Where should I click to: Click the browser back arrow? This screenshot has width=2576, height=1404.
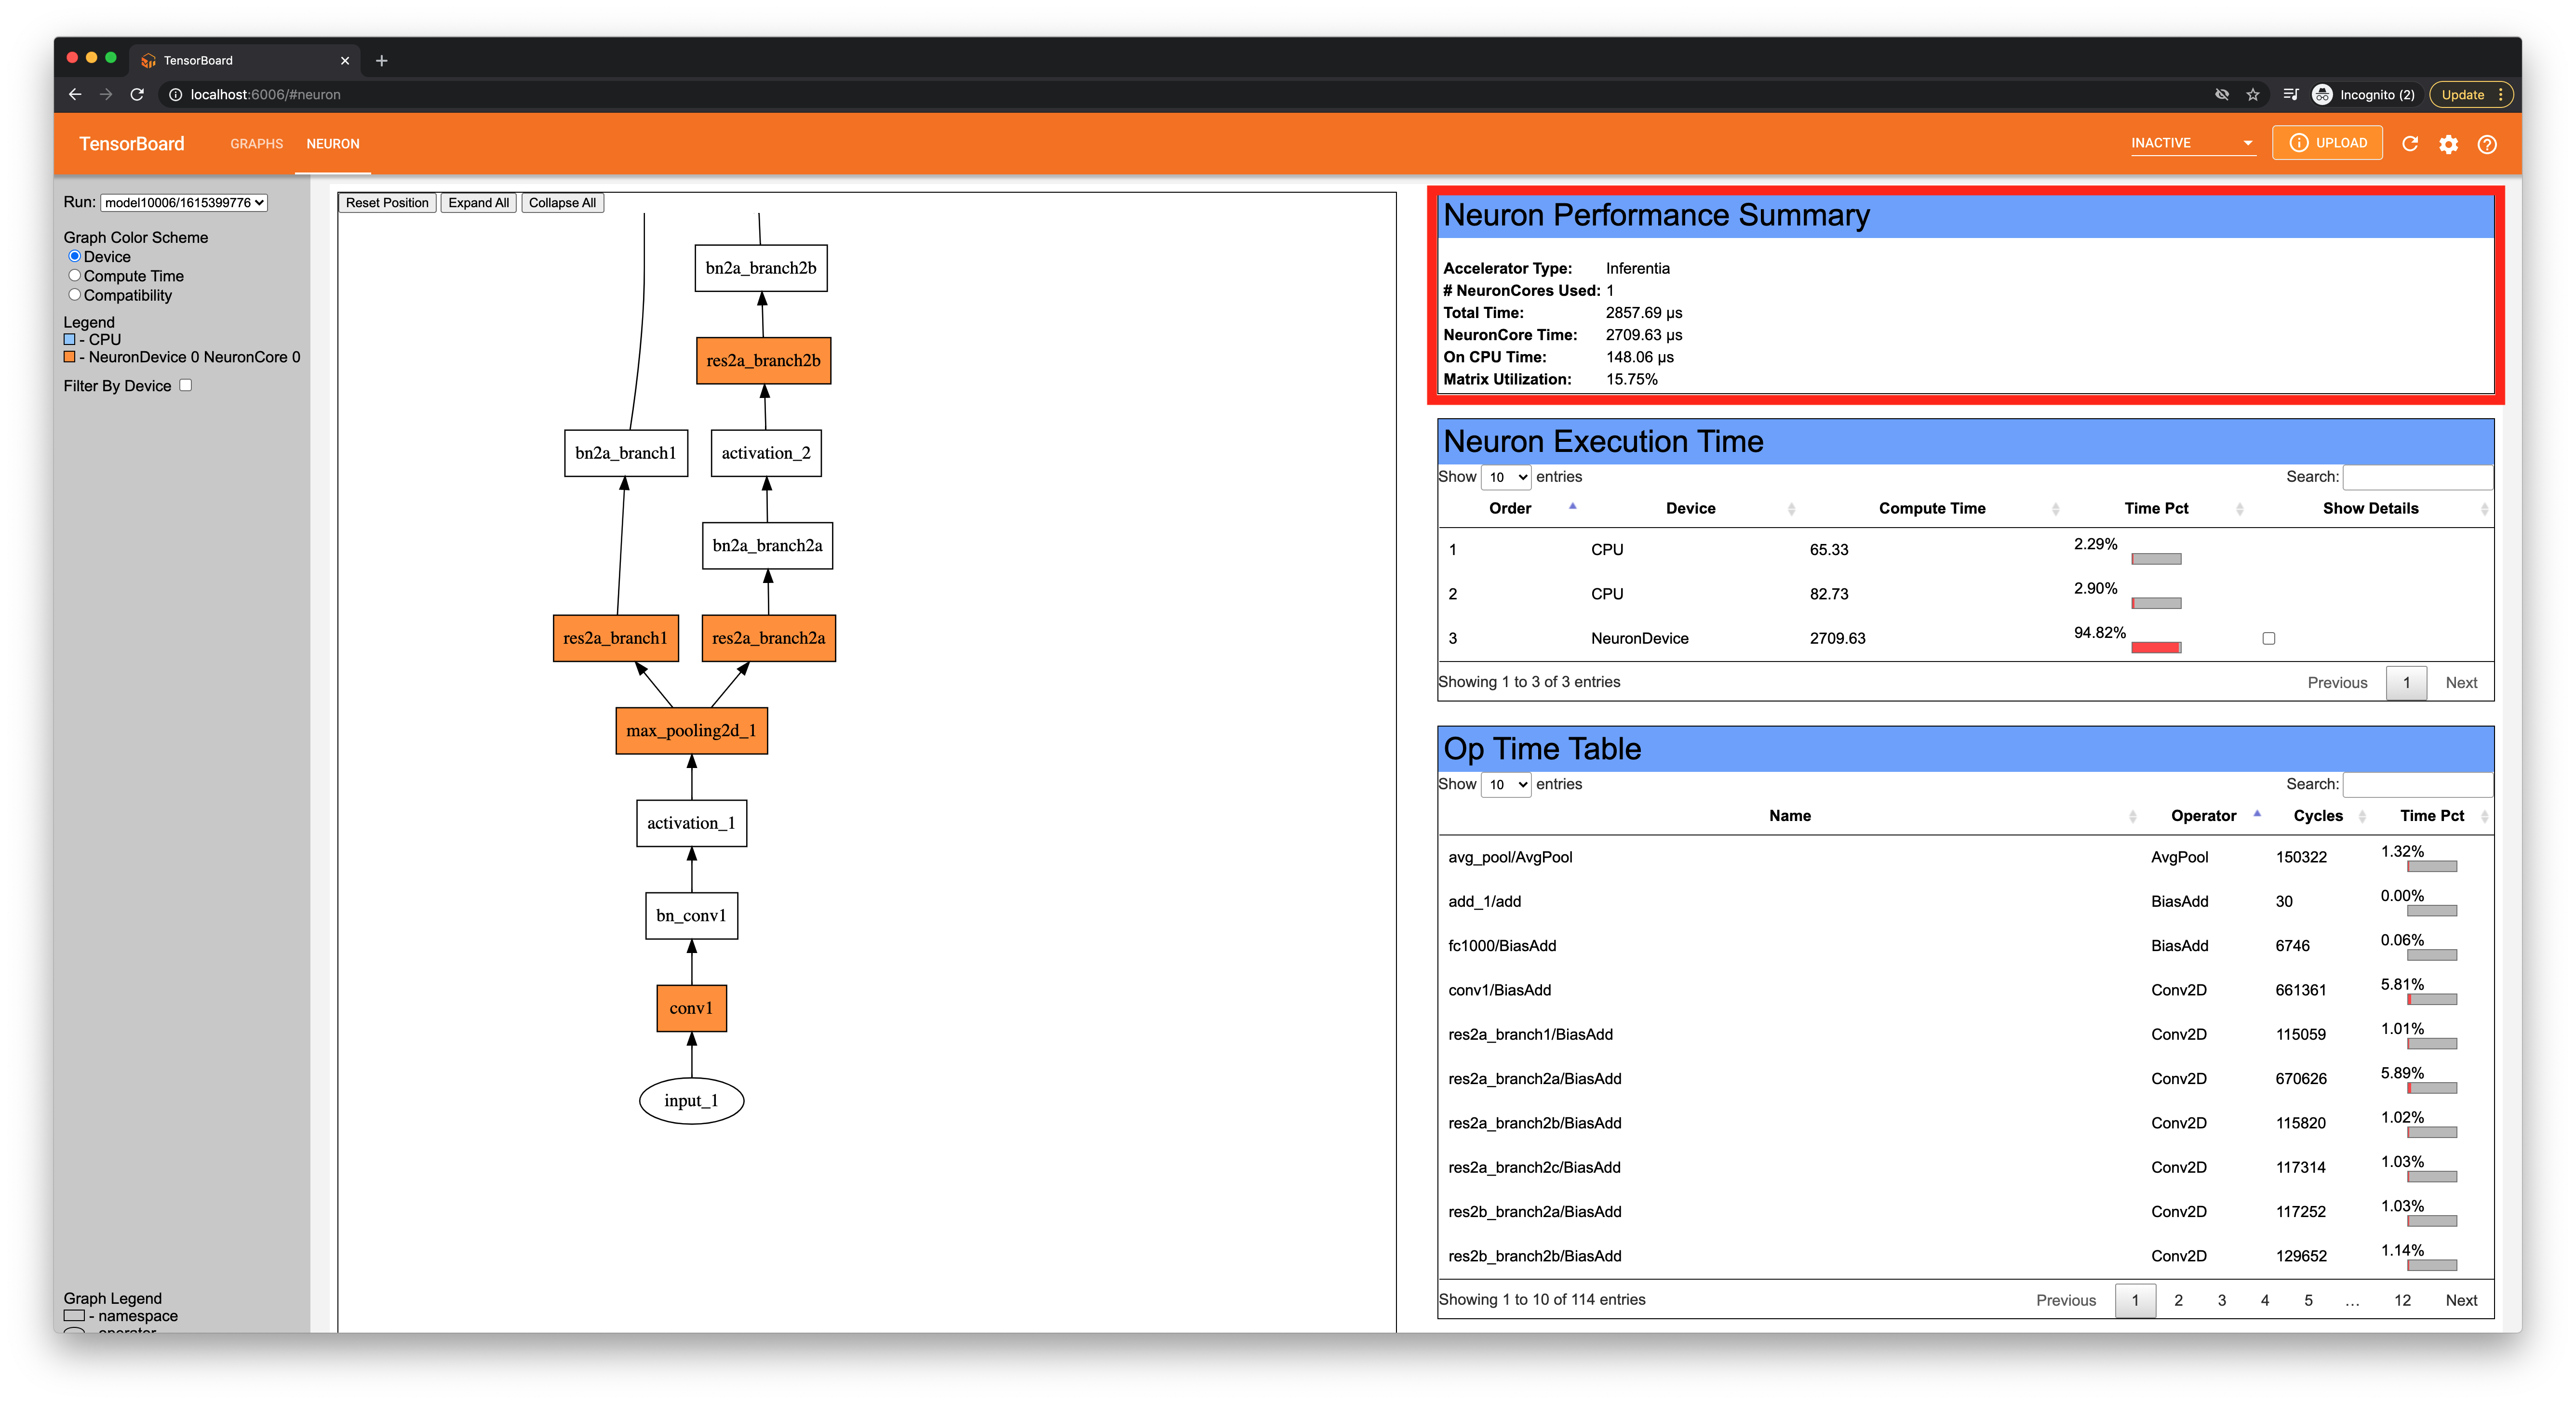point(75,95)
